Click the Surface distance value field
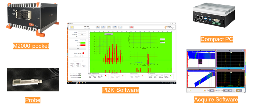258x107 pixels. [x=160, y=75]
